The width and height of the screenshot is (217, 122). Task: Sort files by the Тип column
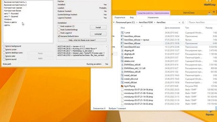tap(187, 28)
